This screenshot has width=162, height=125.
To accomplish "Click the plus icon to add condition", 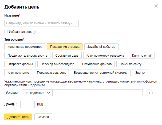I will point(149,93).
